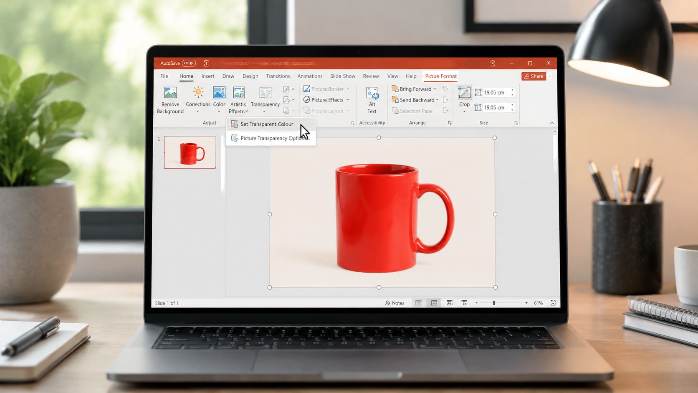The height and width of the screenshot is (393, 698).
Task: Click the Align objects icon beside Bring Forward
Action: tap(445, 89)
